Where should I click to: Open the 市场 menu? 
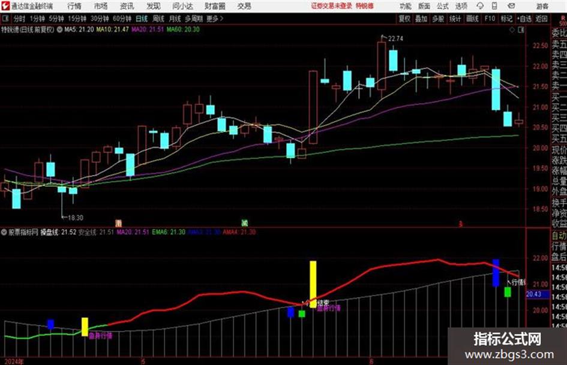[x=101, y=6]
